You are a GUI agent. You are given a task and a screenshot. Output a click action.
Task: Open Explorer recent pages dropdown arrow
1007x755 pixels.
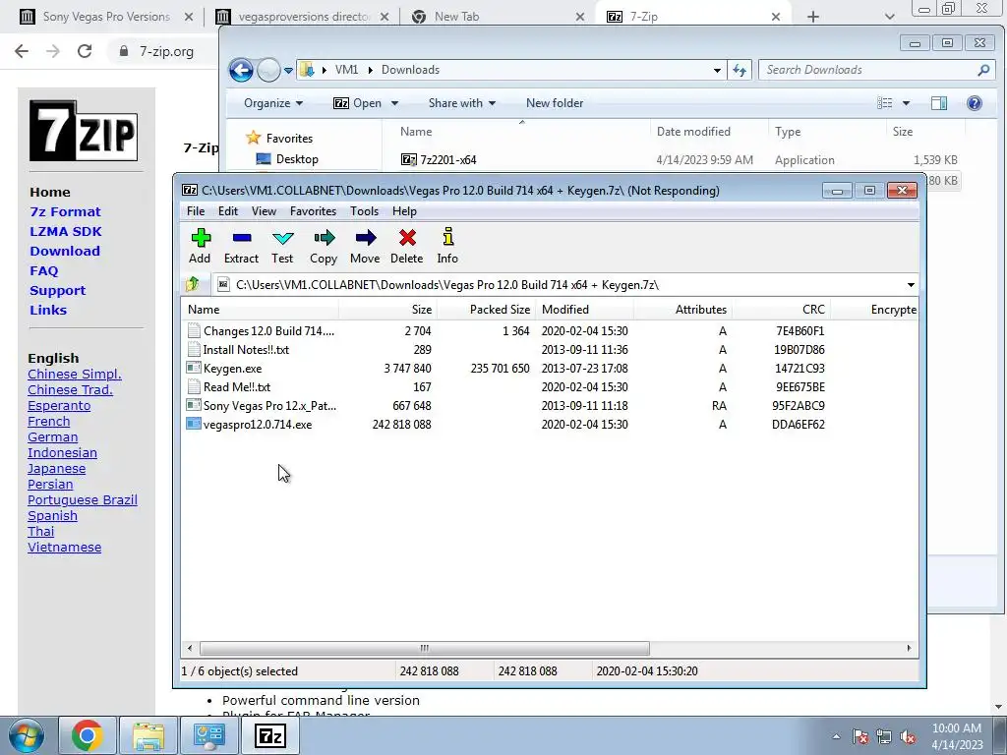click(x=288, y=70)
